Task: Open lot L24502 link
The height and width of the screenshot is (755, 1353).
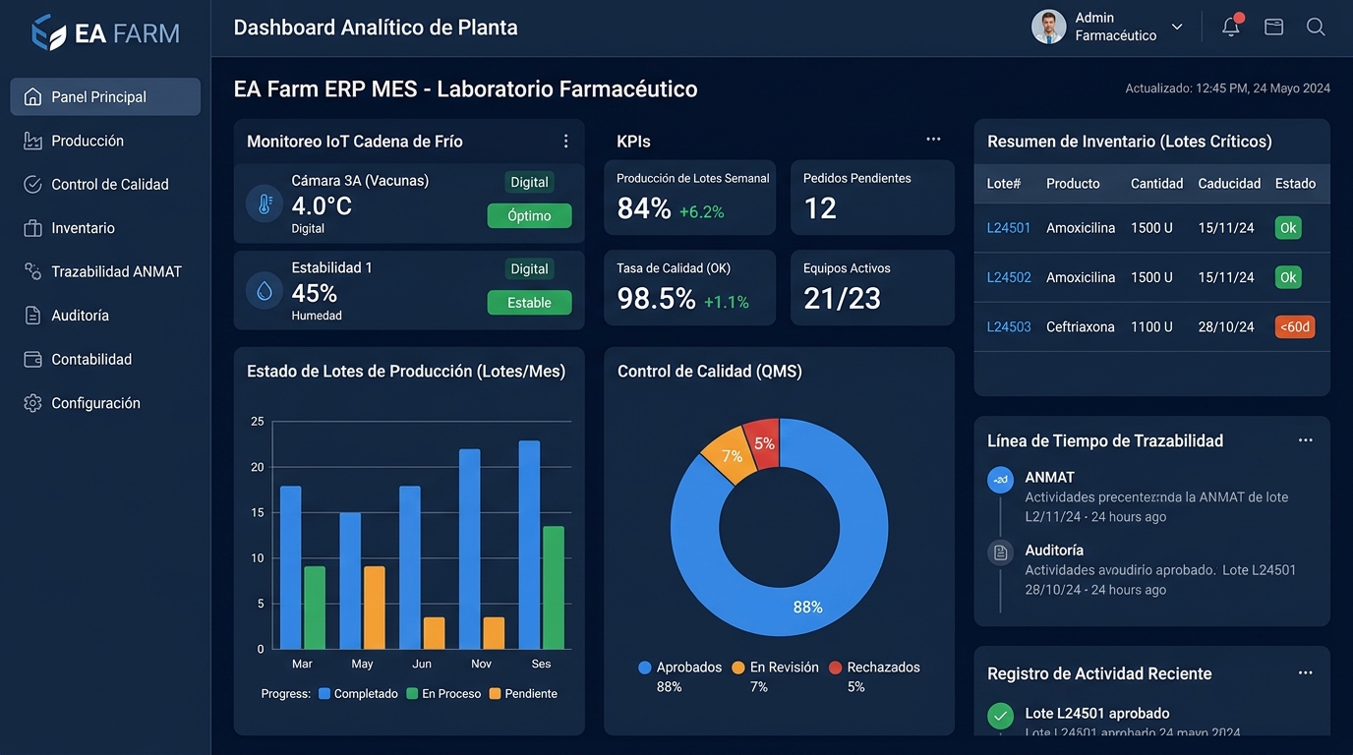Action: click(x=1009, y=277)
